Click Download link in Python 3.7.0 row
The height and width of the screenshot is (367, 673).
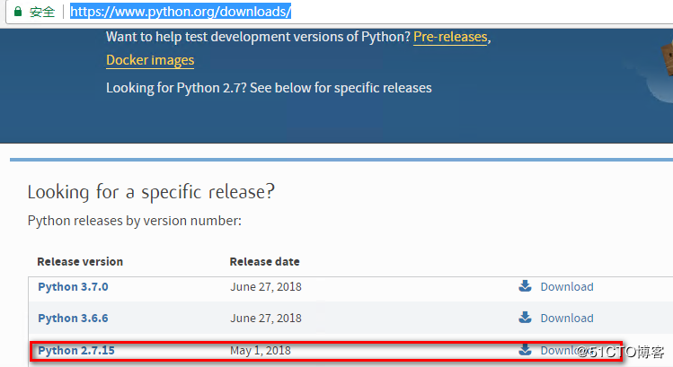coord(567,287)
